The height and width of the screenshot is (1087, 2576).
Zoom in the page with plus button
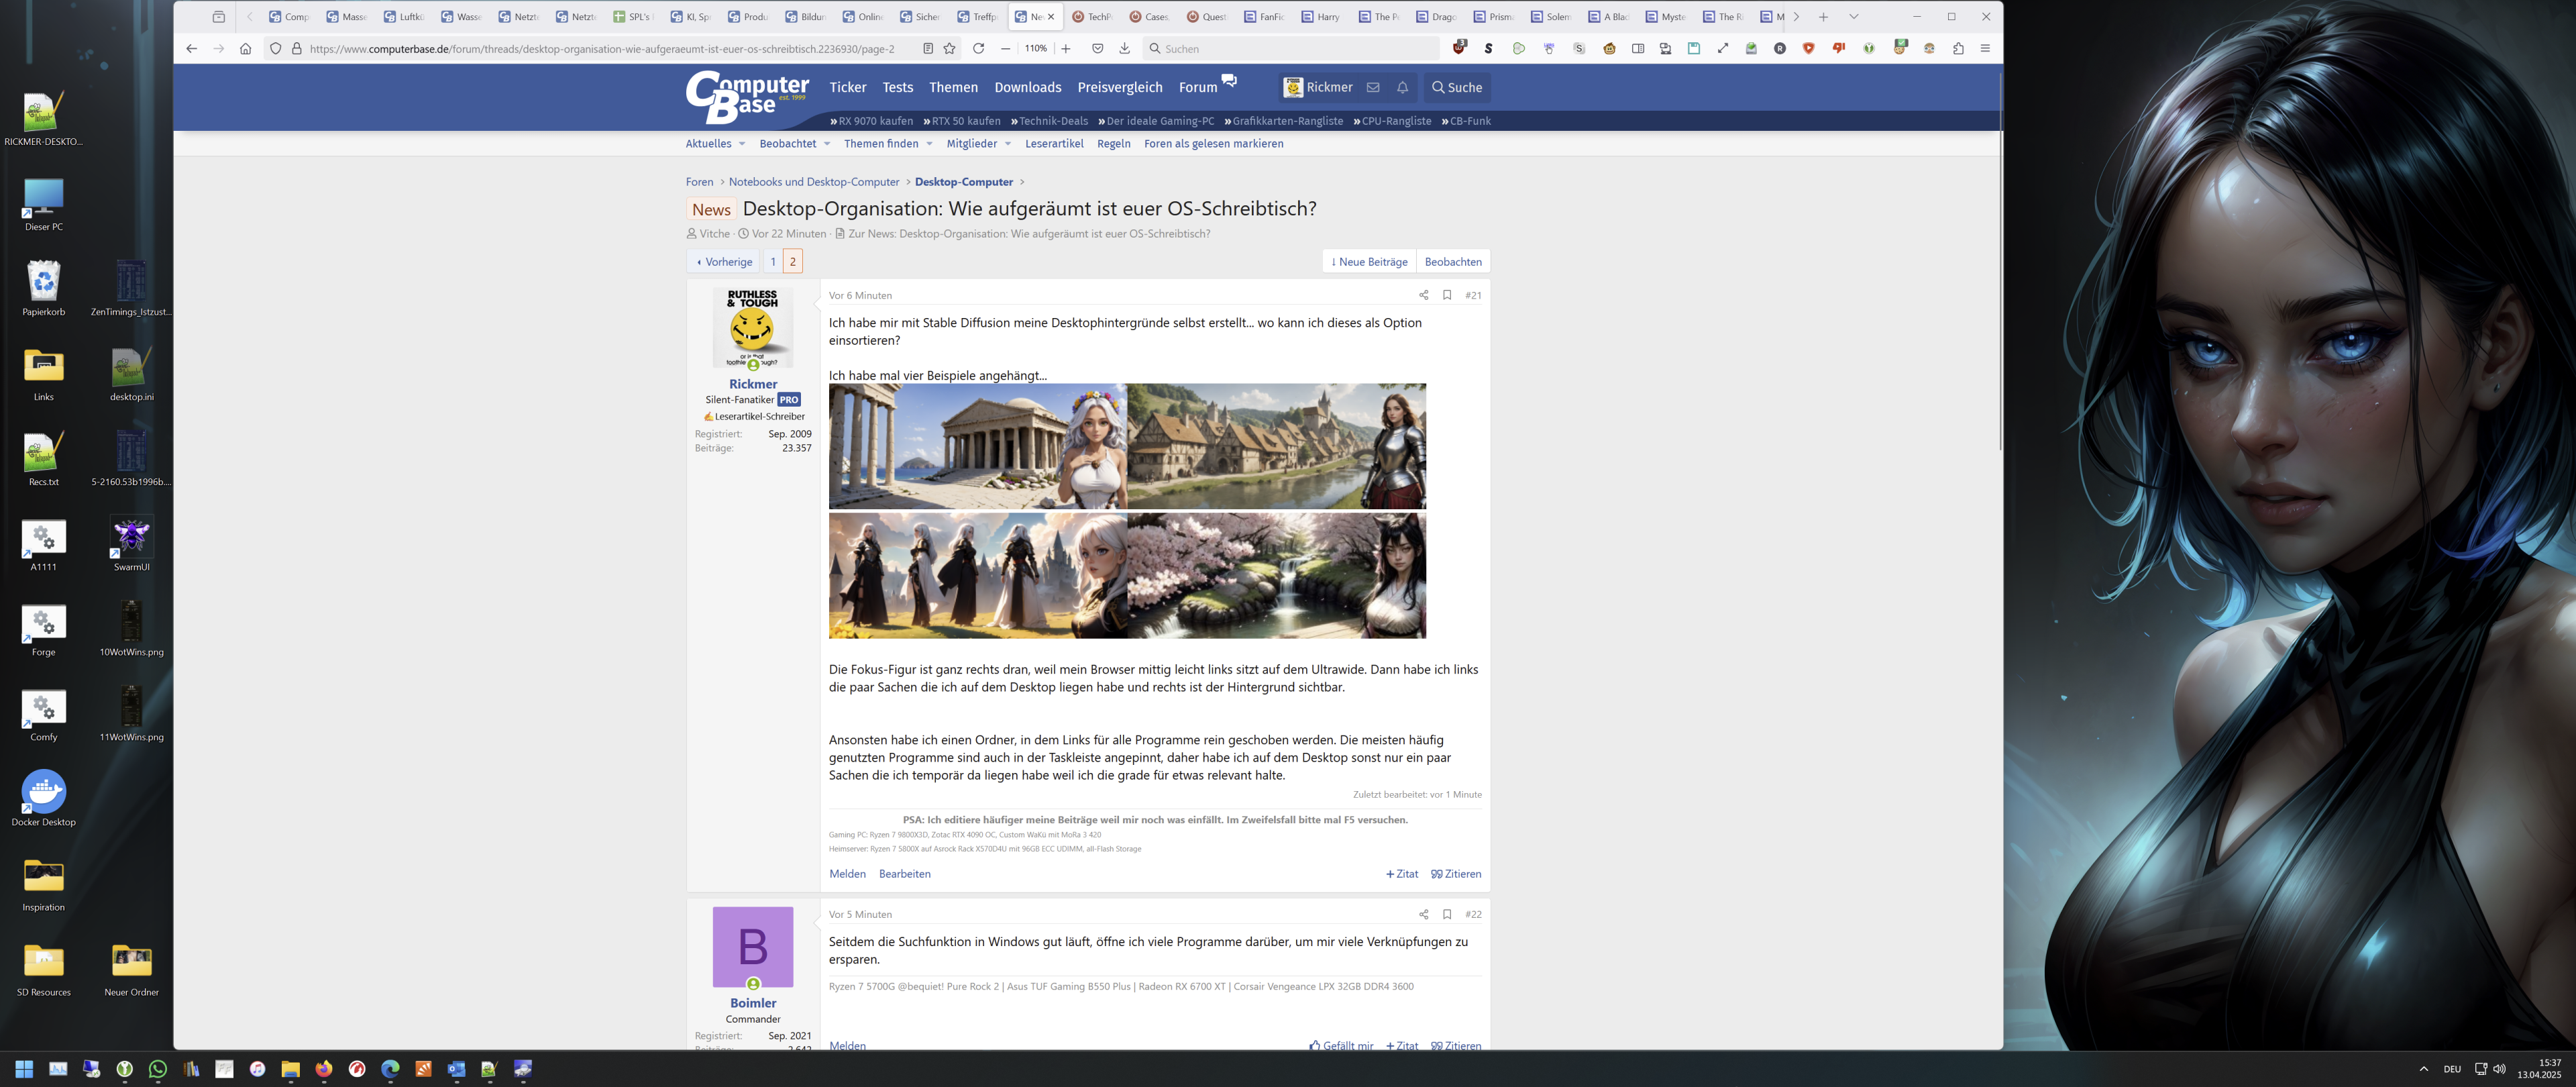[x=1065, y=48]
